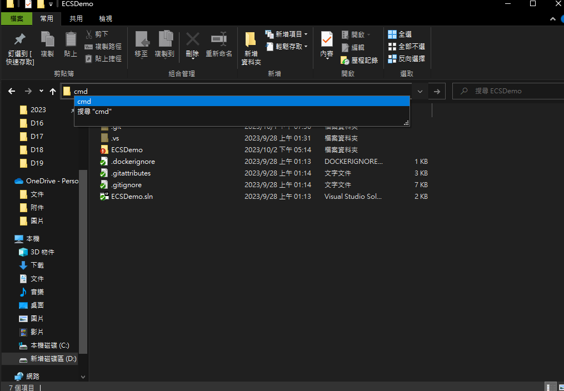Choose the search "cmd" (搜尋) suggestion
Viewport: 564px width, 391px height.
tap(242, 112)
